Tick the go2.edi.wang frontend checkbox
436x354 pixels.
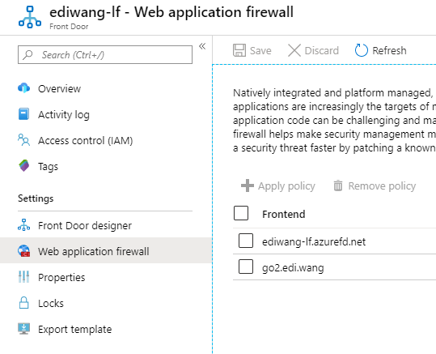coord(246,267)
